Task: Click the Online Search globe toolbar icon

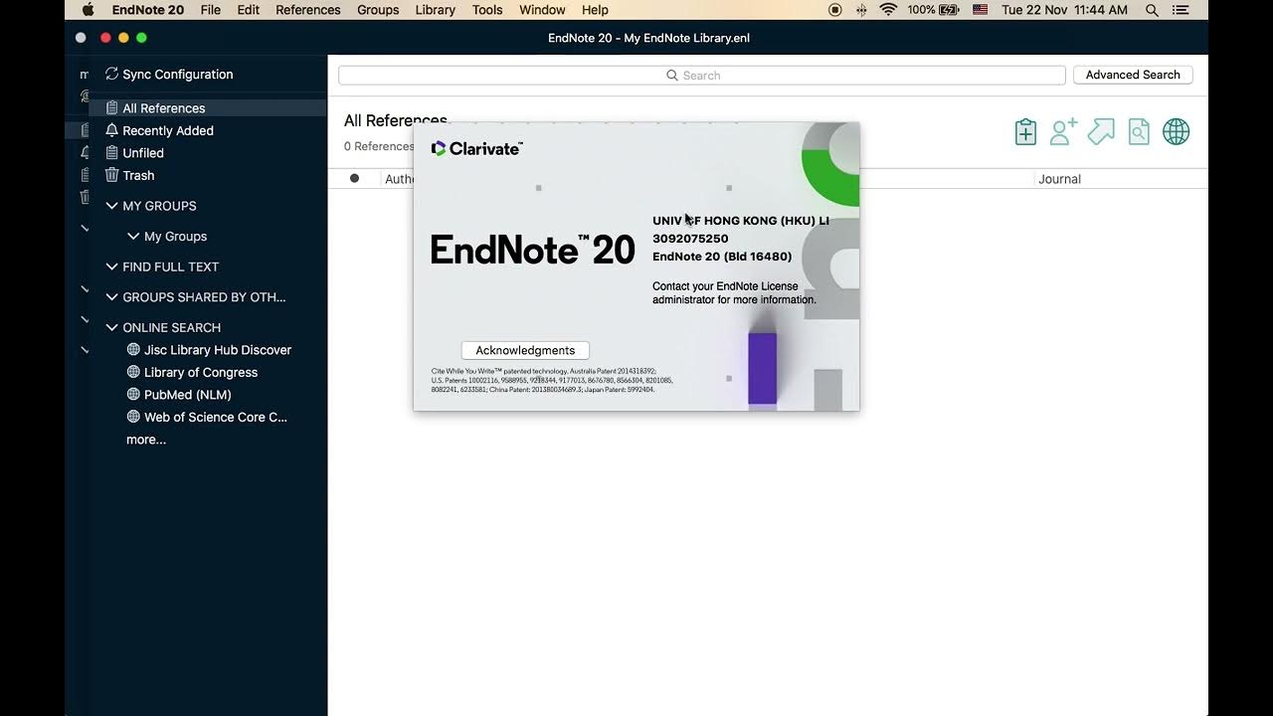Action: 1177,131
